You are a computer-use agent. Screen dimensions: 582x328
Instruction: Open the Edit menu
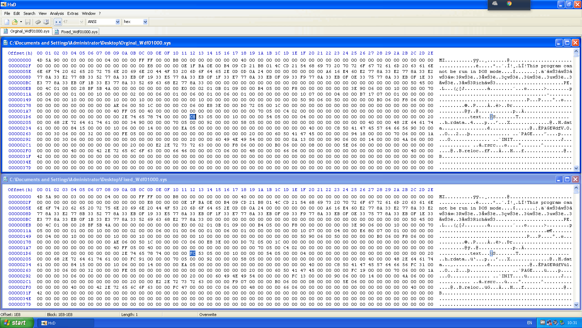17,13
